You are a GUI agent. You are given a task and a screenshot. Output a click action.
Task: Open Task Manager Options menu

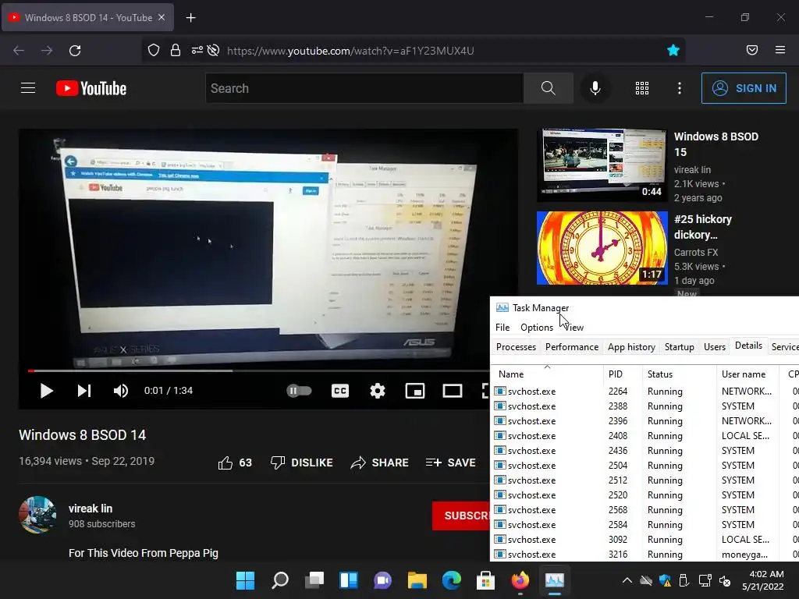pos(537,328)
